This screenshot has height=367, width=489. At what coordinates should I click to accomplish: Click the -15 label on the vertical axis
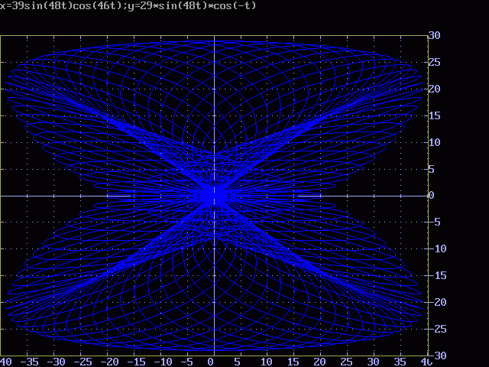436,276
